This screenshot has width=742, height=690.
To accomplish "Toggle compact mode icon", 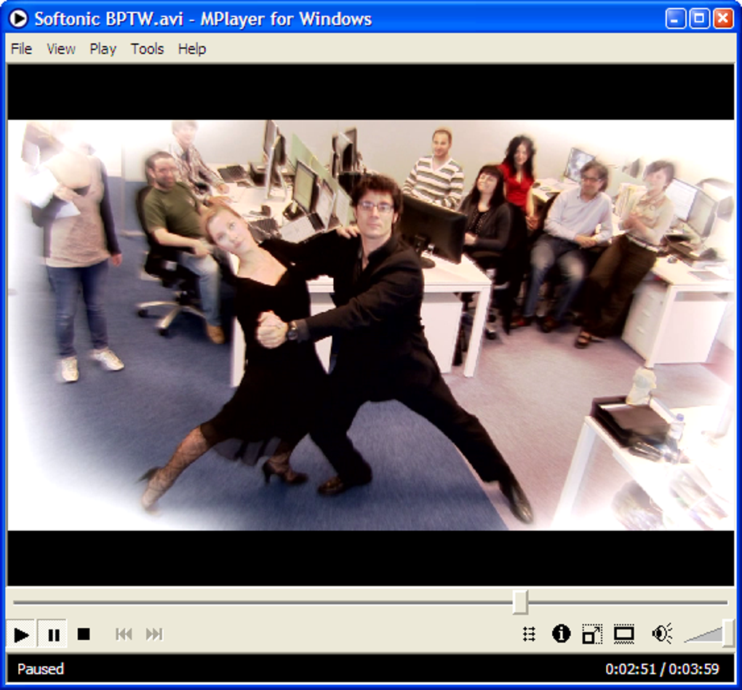I will [x=592, y=634].
